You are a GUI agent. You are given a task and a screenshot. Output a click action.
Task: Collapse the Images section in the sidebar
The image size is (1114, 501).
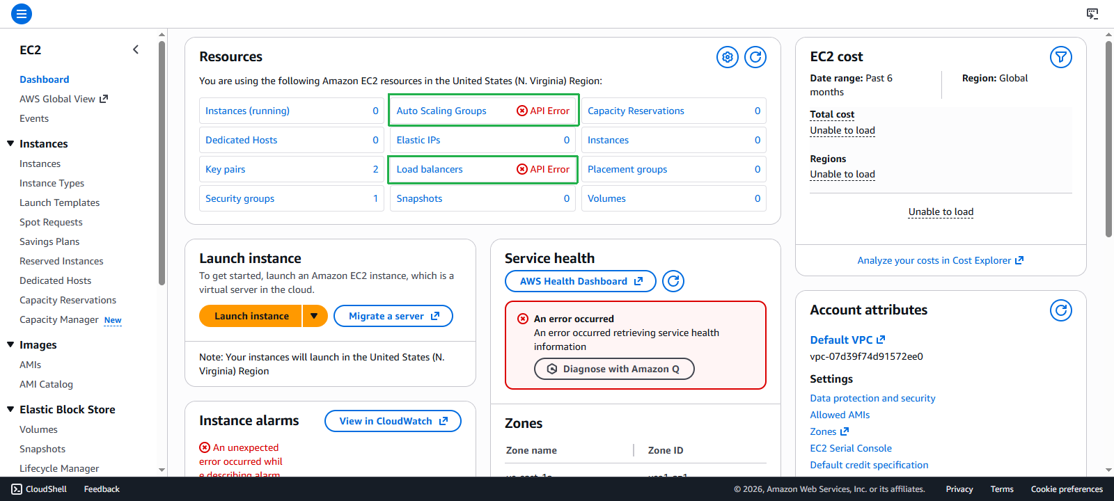(10, 344)
